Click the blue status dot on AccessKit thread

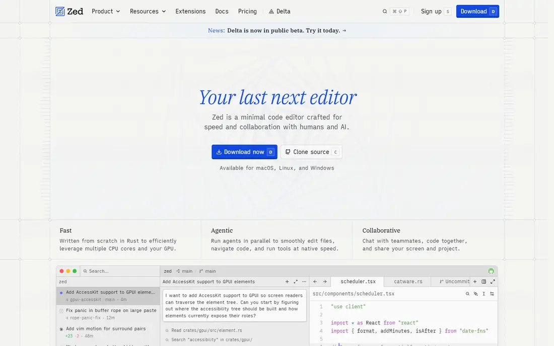coord(61,292)
